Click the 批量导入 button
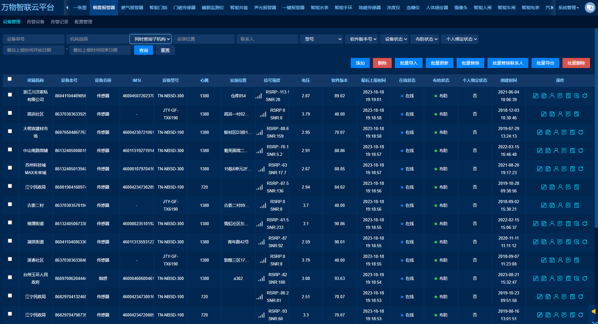 click(x=409, y=63)
